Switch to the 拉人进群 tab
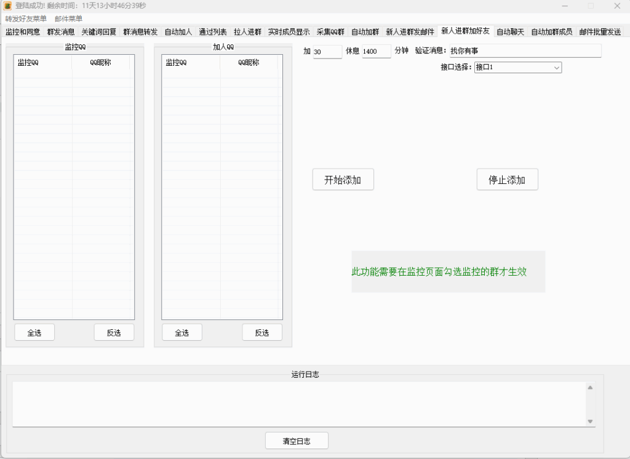The width and height of the screenshot is (630, 459). pyautogui.click(x=247, y=32)
